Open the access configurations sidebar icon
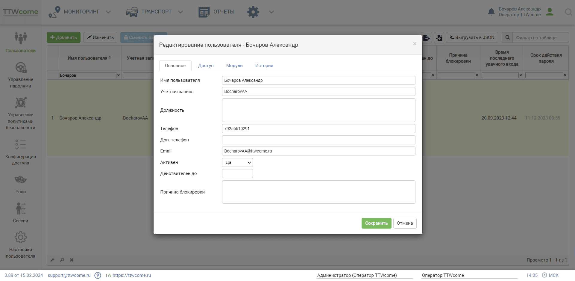This screenshot has width=575, height=281. coord(21,145)
